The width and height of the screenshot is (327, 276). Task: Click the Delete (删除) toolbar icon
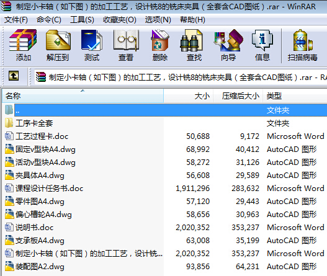click(160, 40)
